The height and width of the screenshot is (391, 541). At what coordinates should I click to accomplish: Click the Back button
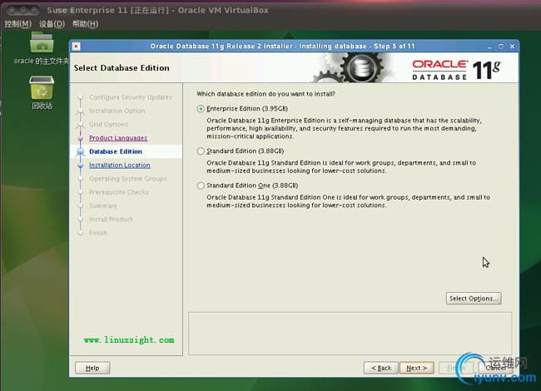(381, 368)
